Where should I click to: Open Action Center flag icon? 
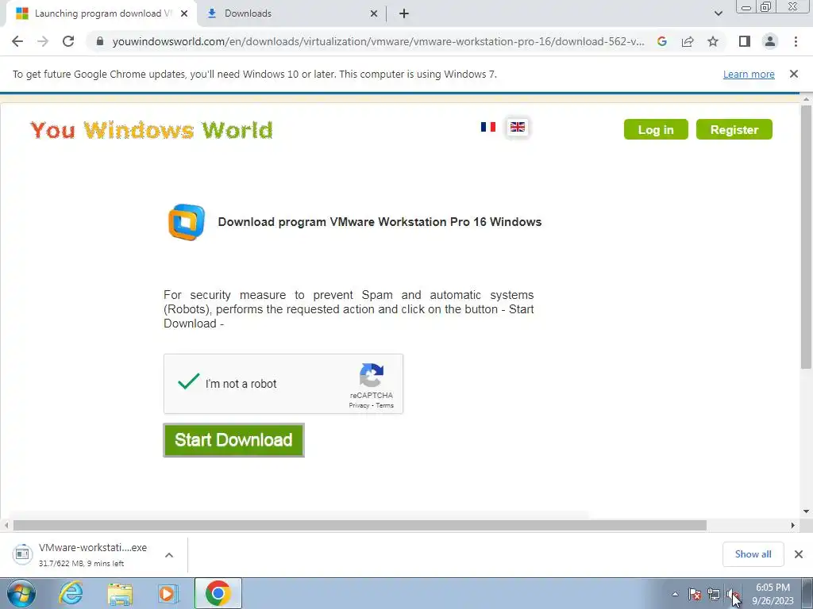point(695,594)
